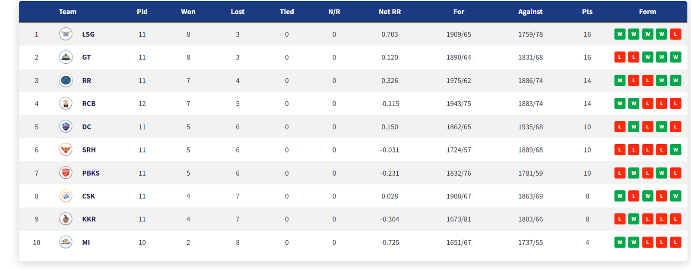This screenshot has height=270, width=691.
Task: Click the Form column header
Action: [x=647, y=12]
